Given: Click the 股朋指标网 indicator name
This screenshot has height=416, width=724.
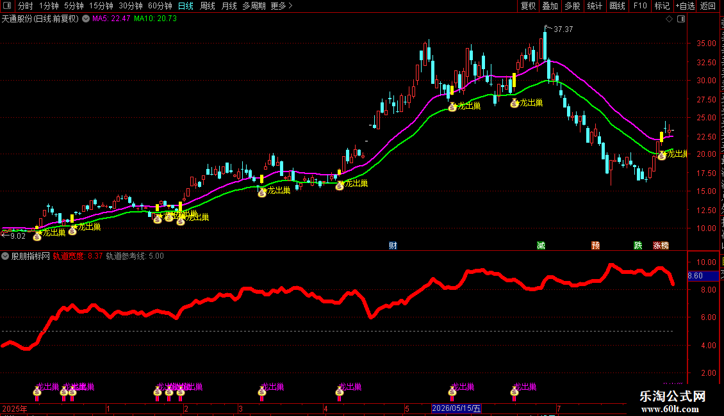Looking at the screenshot, I should click(x=31, y=256).
